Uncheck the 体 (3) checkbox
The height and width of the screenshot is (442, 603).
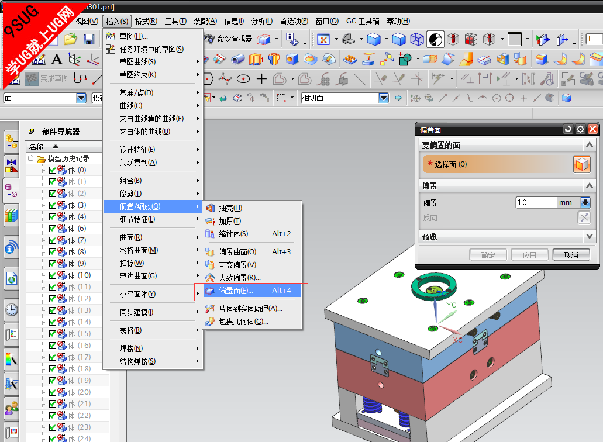tap(53, 205)
